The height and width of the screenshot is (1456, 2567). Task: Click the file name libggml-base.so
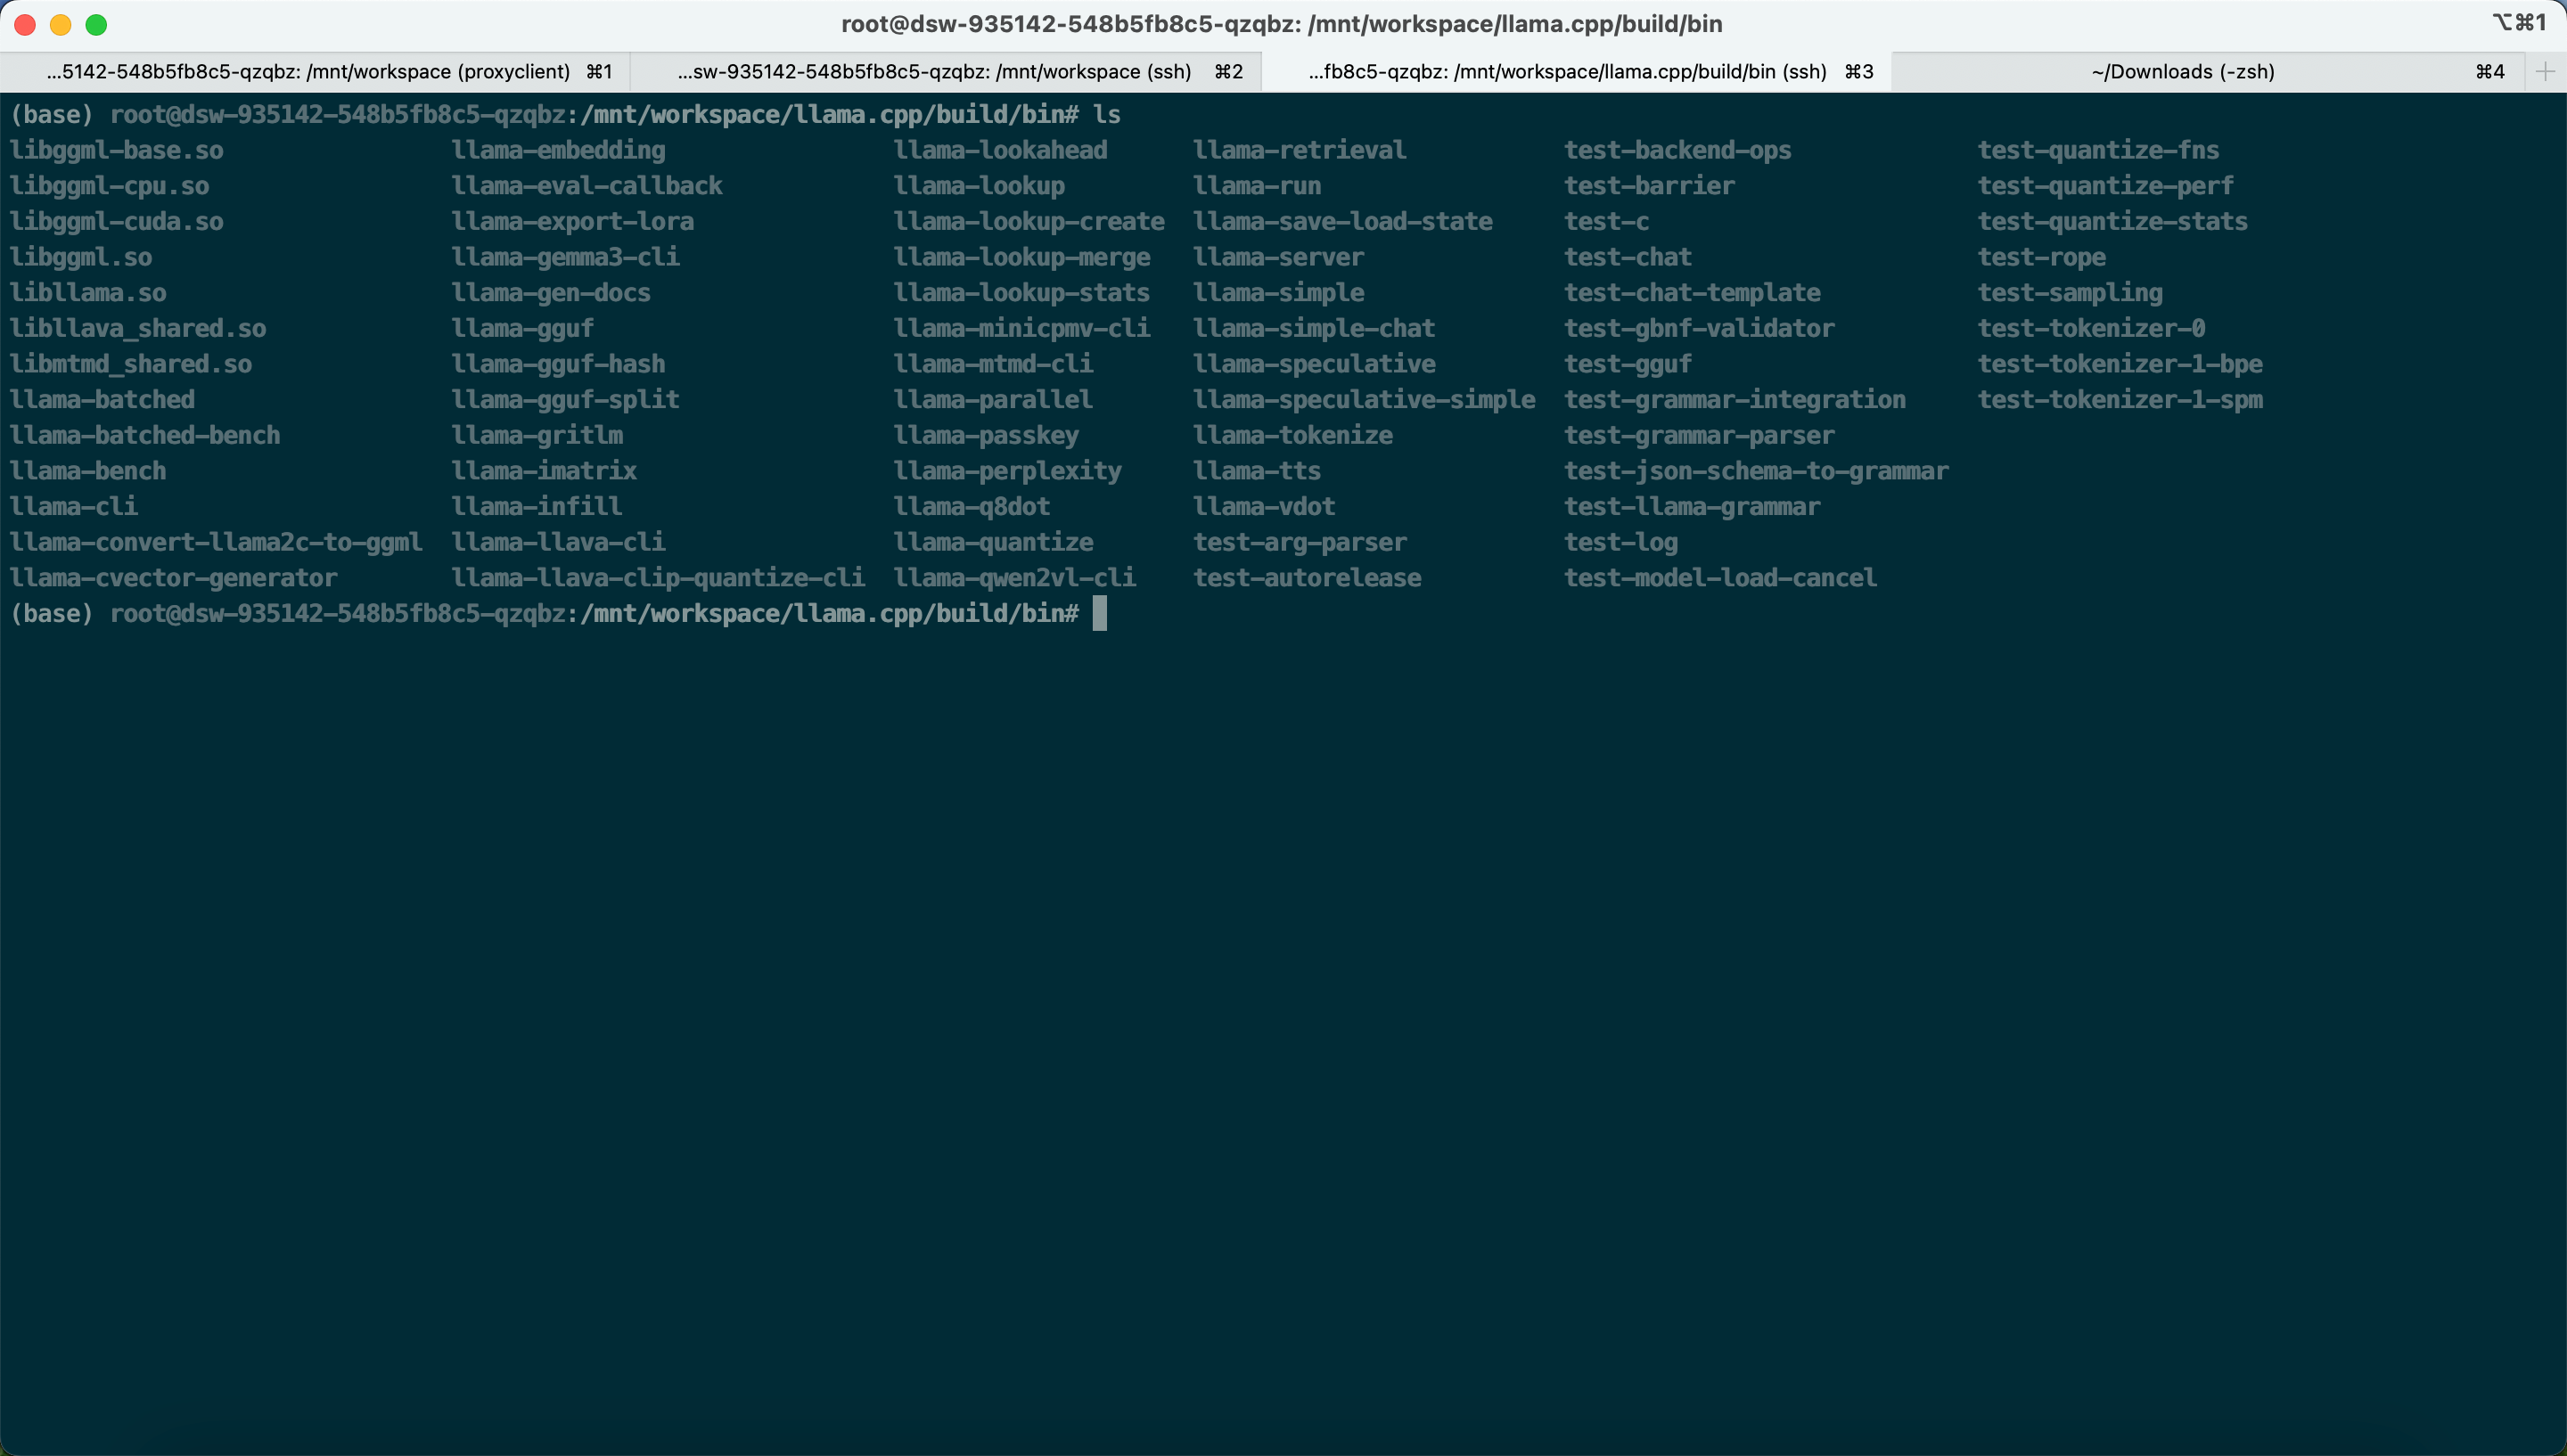pyautogui.click(x=117, y=150)
